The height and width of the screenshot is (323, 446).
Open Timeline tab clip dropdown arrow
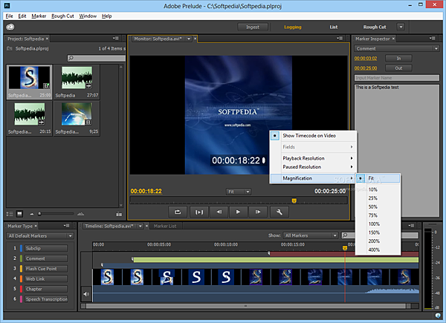[x=140, y=226]
